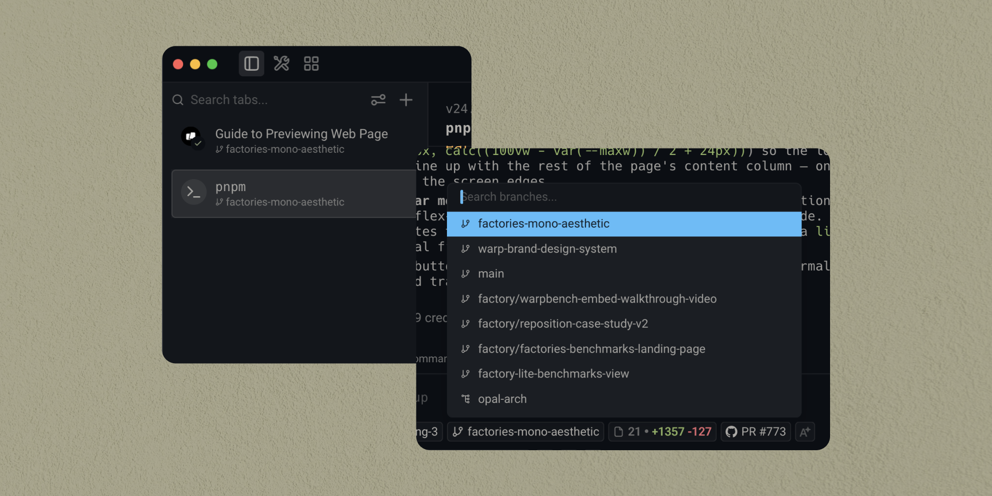
Task: Add a new tab with plus icon
Action: click(406, 100)
